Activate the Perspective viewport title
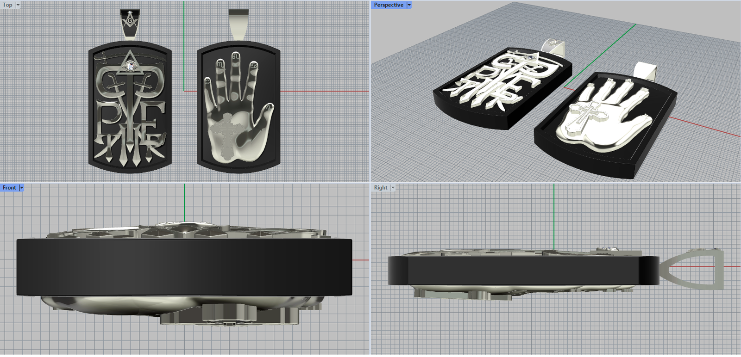 [388, 5]
